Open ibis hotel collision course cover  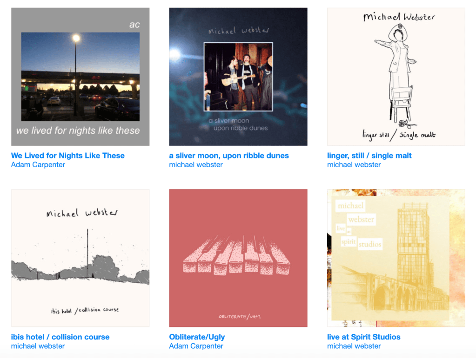click(80, 258)
